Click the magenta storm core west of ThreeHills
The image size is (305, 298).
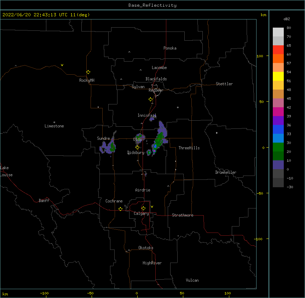pyautogui.click(x=154, y=151)
